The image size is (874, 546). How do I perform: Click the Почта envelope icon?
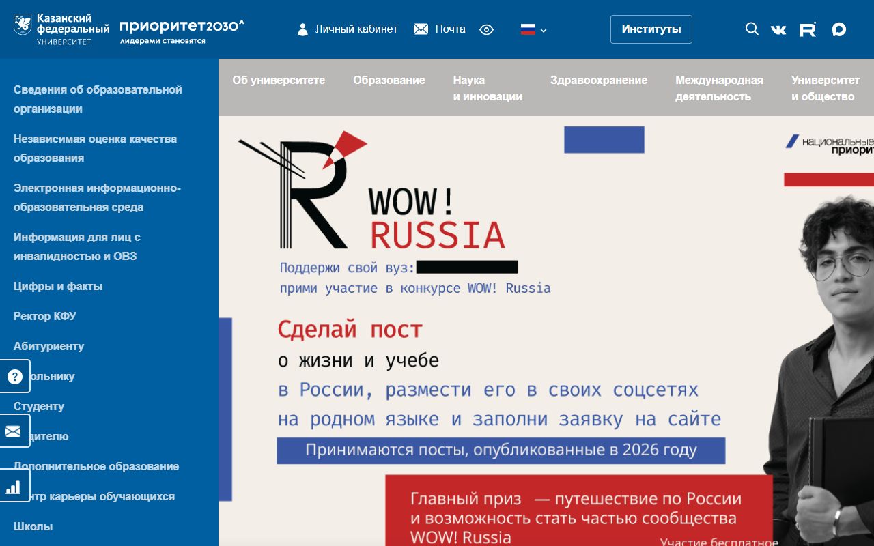421,29
